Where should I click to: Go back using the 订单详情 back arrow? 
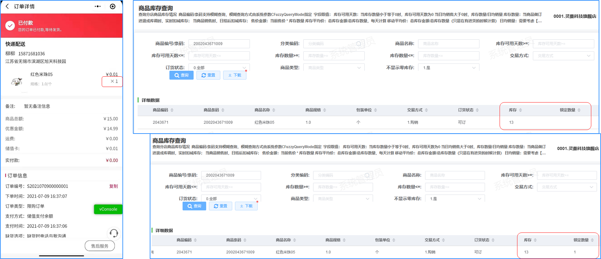pos(7,6)
